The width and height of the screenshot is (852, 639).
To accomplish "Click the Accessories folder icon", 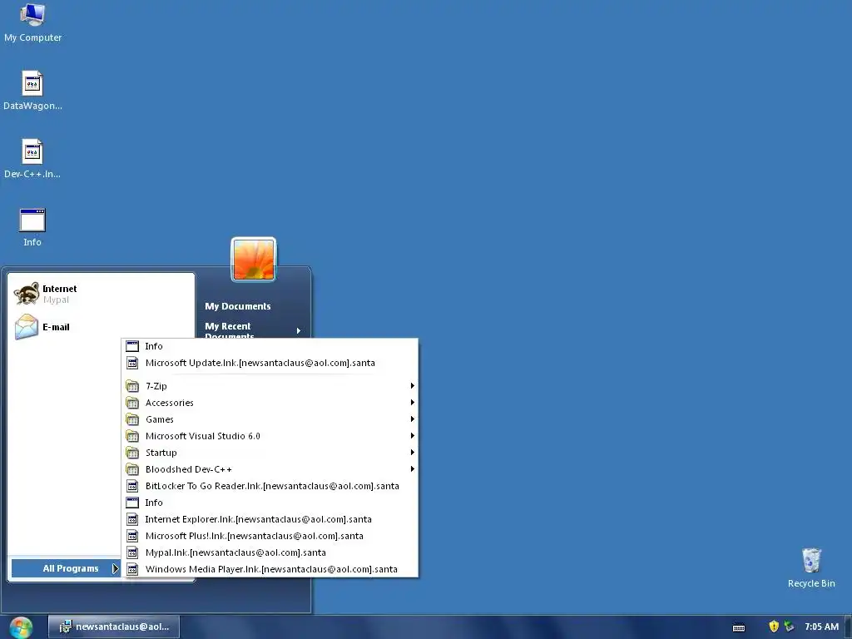I will point(132,403).
